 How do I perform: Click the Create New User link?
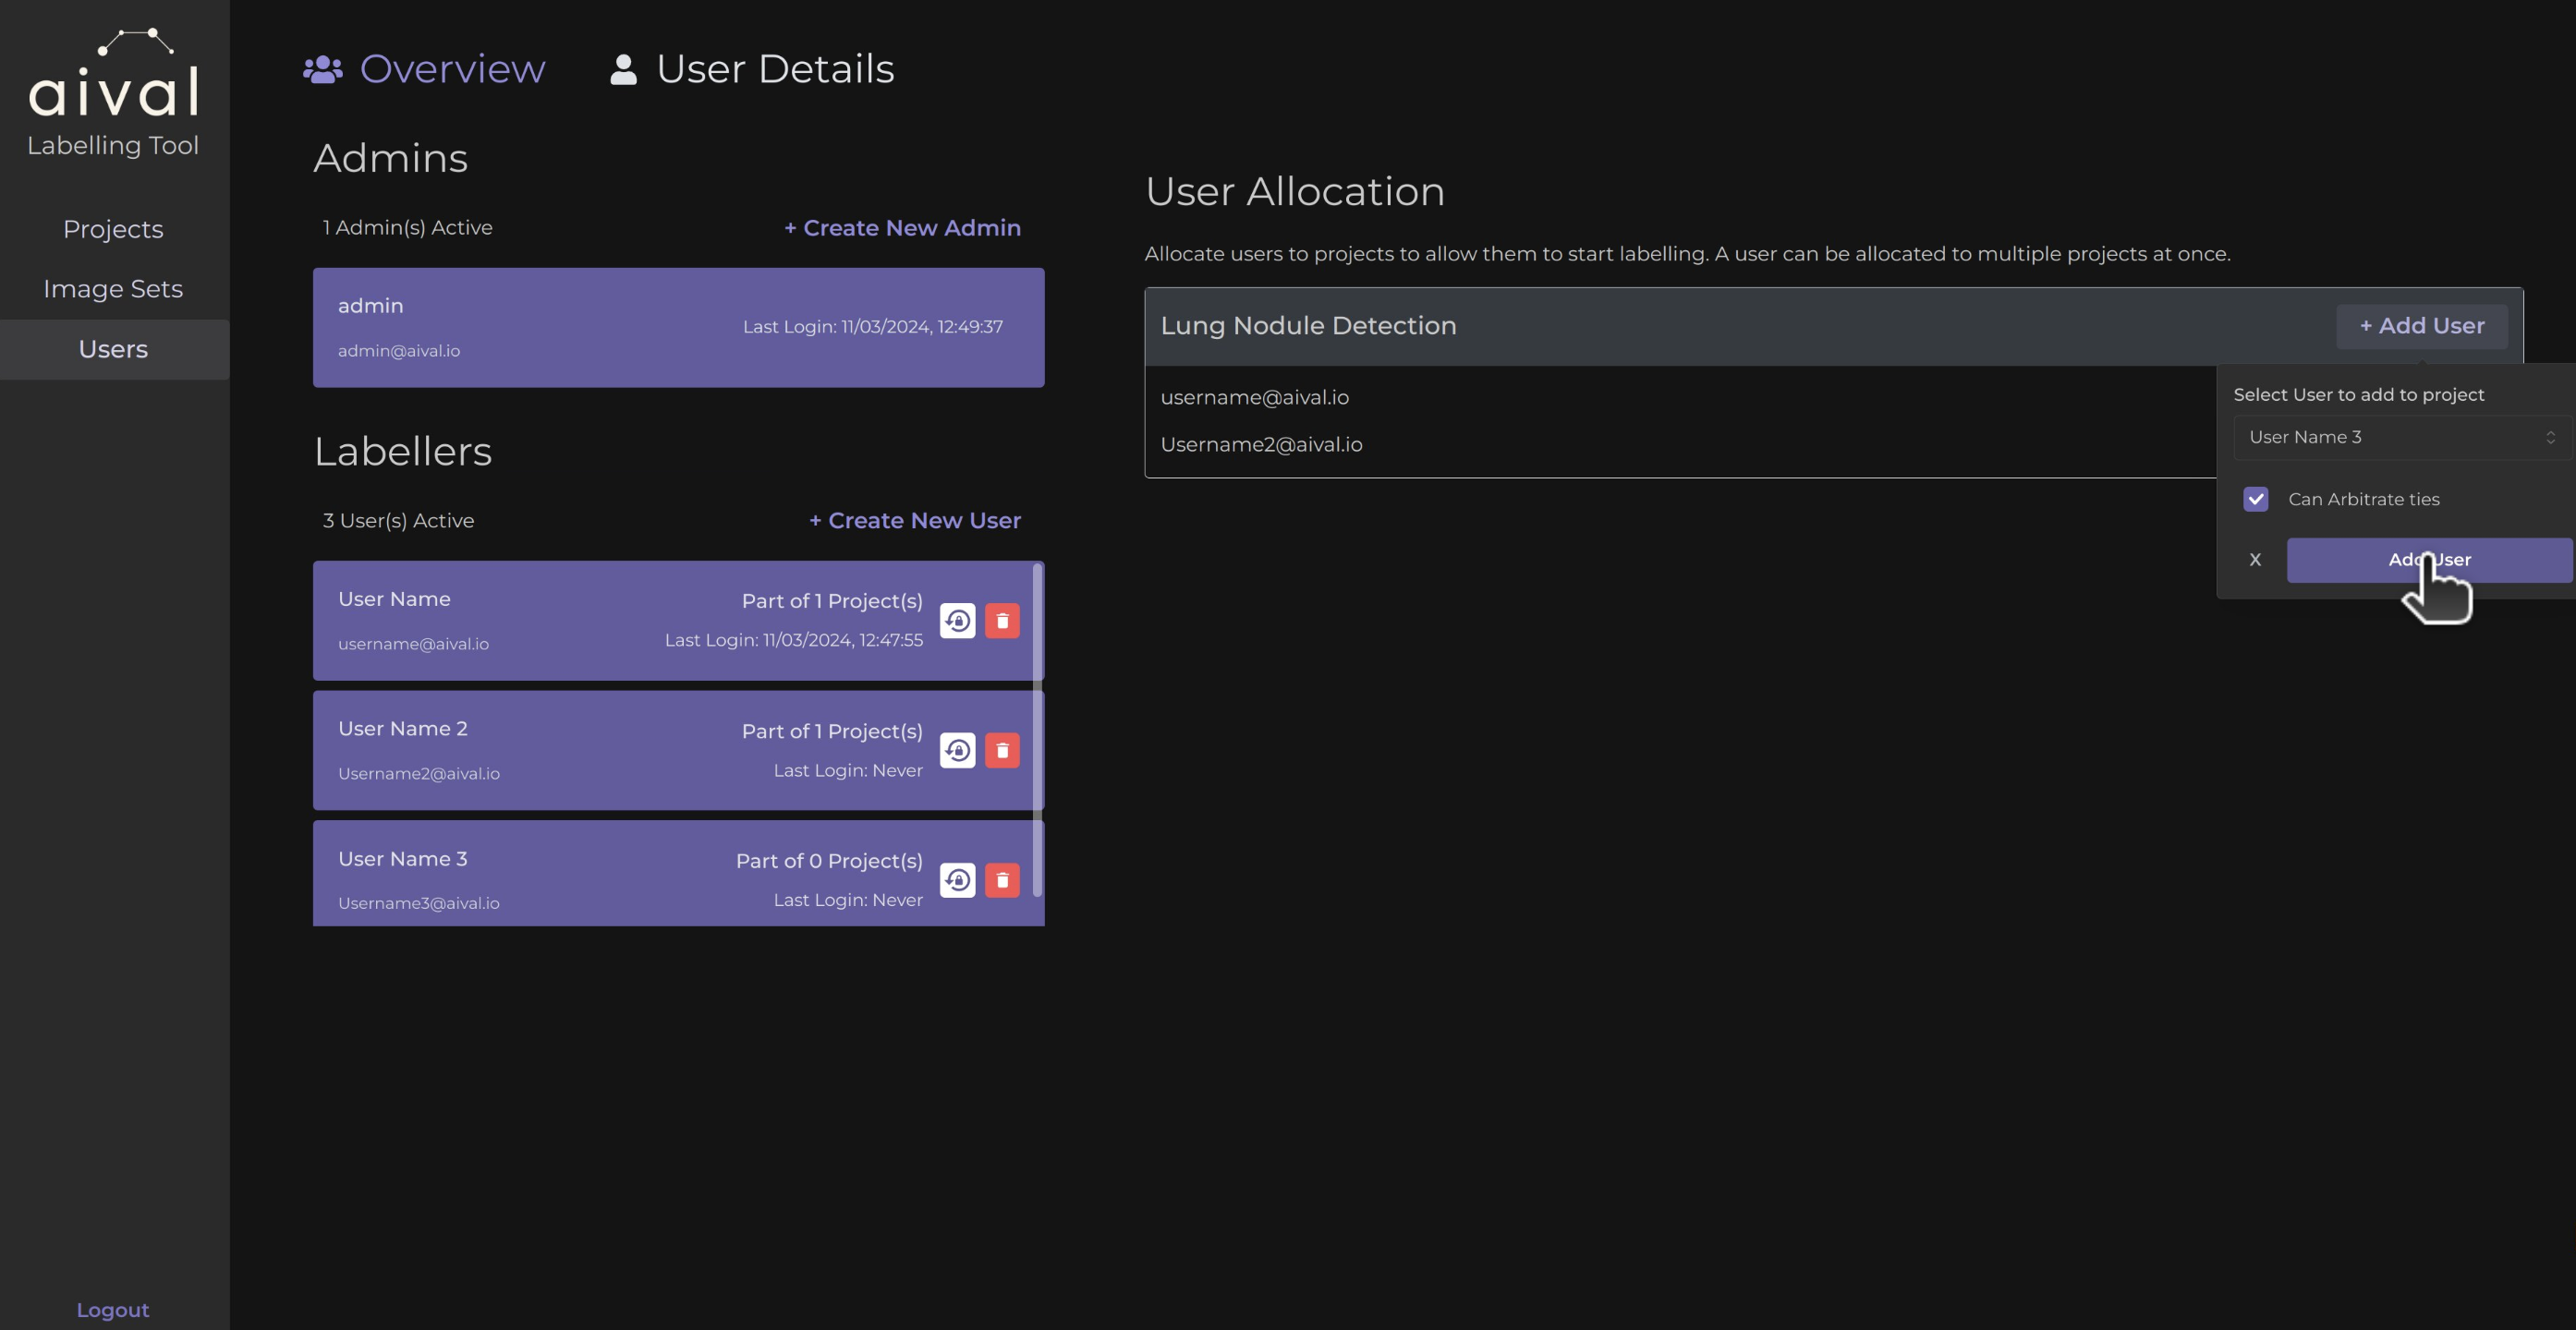pyautogui.click(x=913, y=519)
